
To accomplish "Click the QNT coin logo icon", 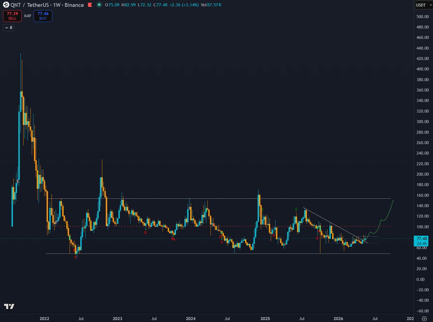I will coord(6,5).
